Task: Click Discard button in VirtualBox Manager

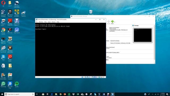Action: click(109, 22)
